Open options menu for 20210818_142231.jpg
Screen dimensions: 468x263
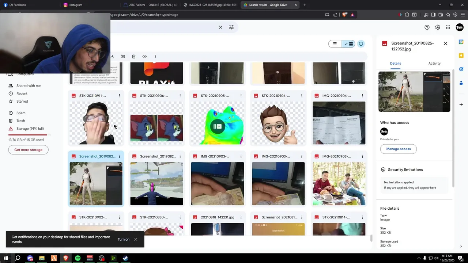241,217
